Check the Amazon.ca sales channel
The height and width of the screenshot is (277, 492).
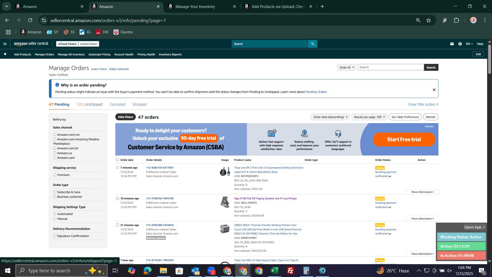(x=55, y=153)
